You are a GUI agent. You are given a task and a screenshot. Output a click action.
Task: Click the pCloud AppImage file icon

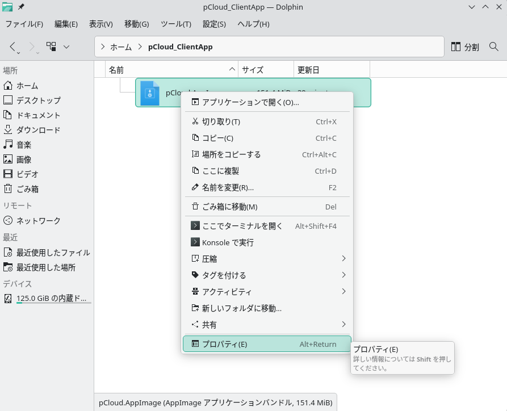(150, 93)
